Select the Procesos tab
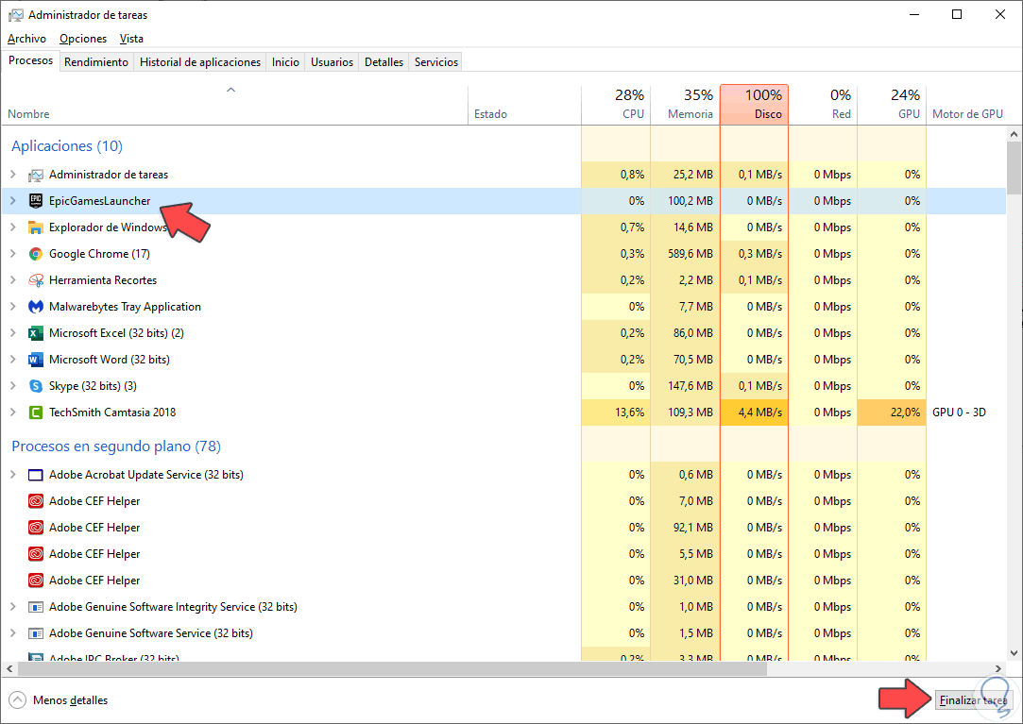This screenshot has height=724, width=1023. point(30,60)
